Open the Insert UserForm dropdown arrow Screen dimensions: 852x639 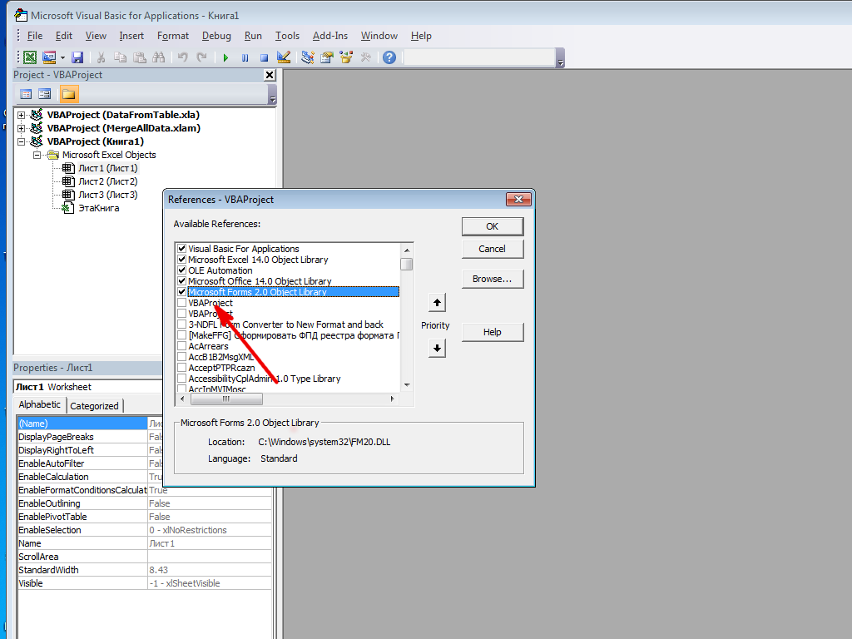(62, 57)
